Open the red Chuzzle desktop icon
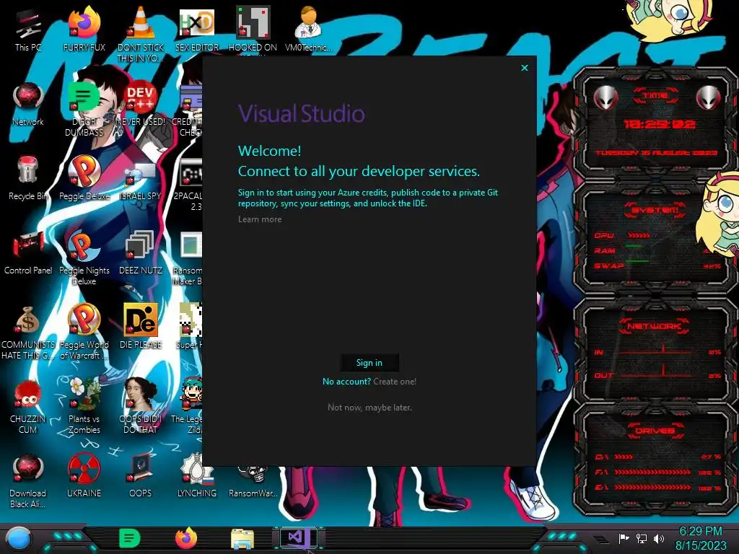Viewport: 739px width, 554px height. pos(28,405)
